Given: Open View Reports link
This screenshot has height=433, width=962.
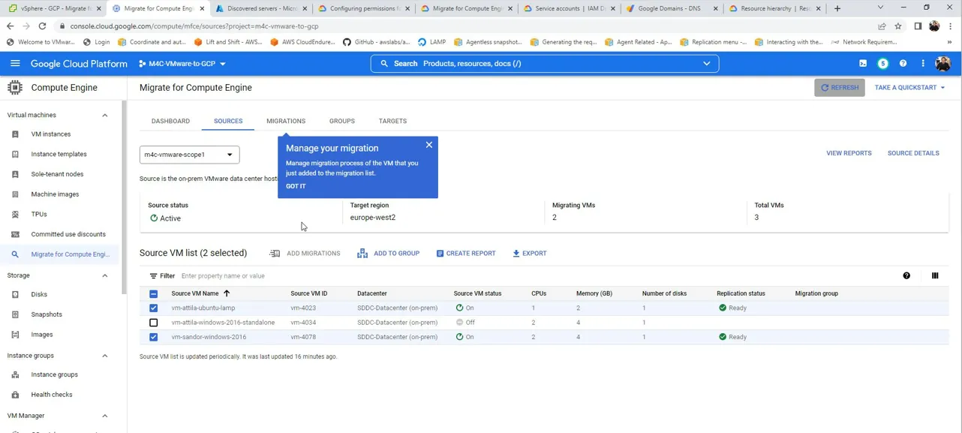Looking at the screenshot, I should tap(849, 153).
